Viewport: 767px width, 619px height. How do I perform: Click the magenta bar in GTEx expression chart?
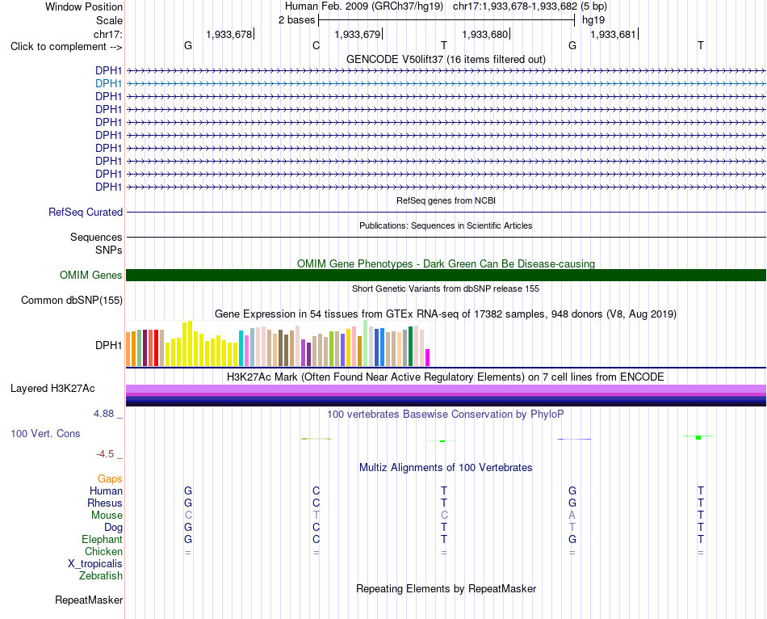tap(428, 357)
